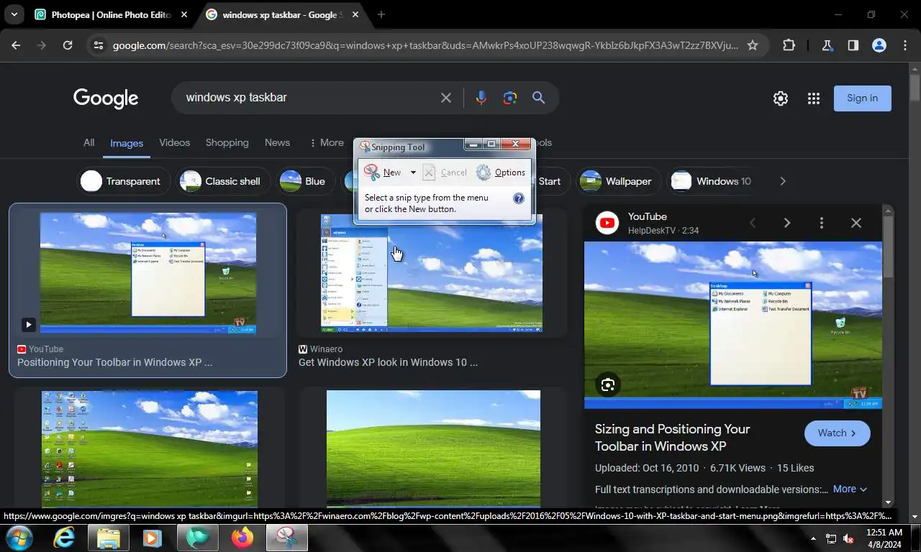
Task: Click the Google logo
Action: click(x=106, y=98)
